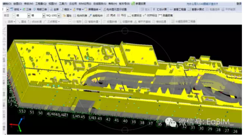Image resolution: width=243 pixels, height=136 pixels.
Task: Open the 工具(T) menu
Action: [63, 4]
